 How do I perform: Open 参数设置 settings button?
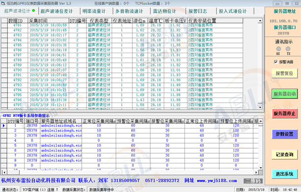click(284, 134)
